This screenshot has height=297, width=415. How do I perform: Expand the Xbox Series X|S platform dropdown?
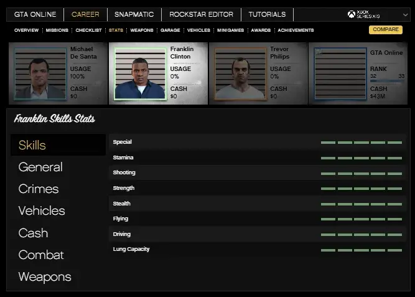coord(405,15)
